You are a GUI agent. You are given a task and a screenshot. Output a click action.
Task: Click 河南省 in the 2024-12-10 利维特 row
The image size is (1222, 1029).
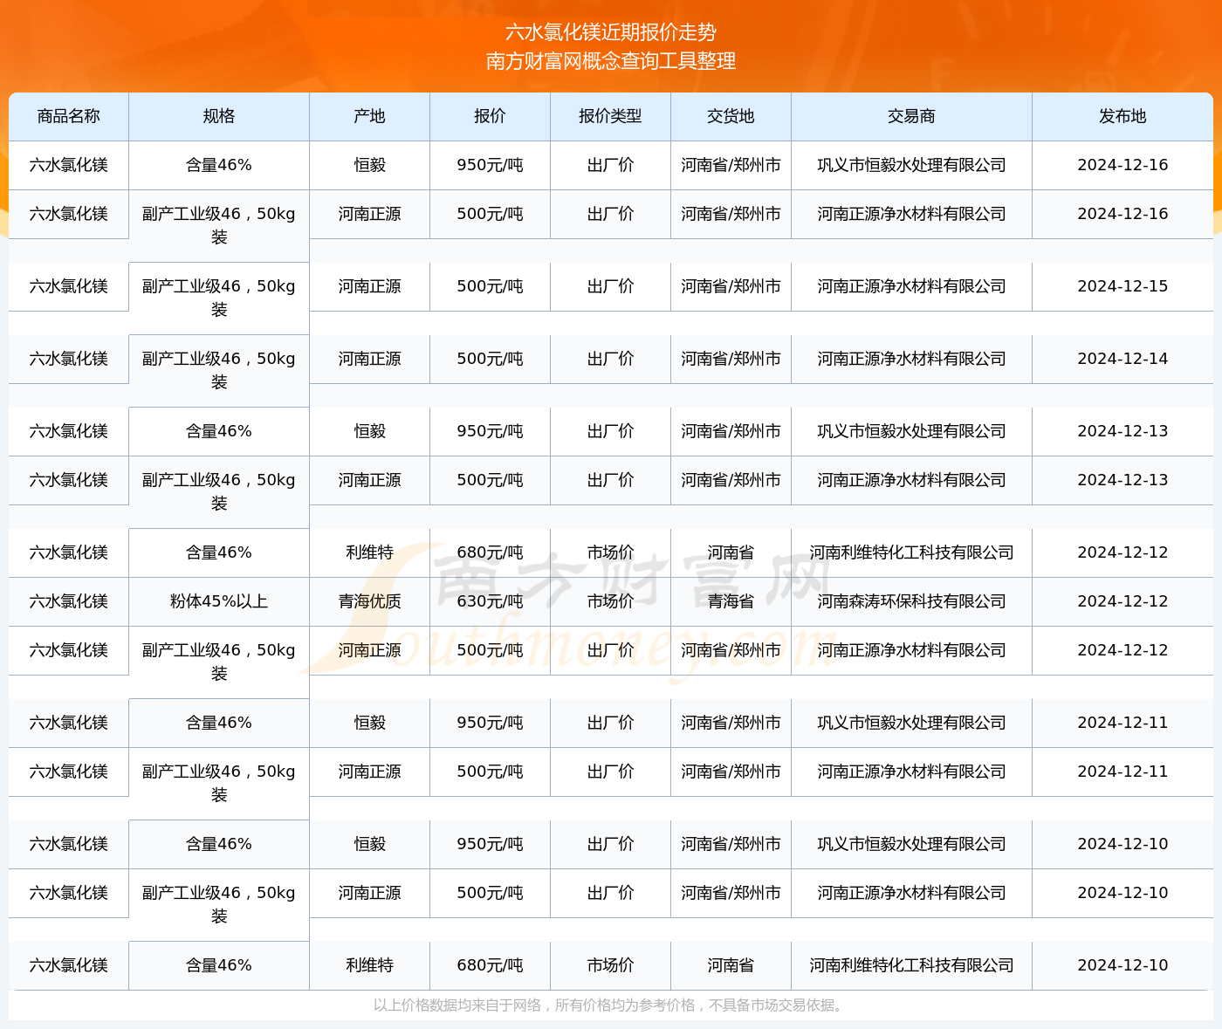pos(731,965)
